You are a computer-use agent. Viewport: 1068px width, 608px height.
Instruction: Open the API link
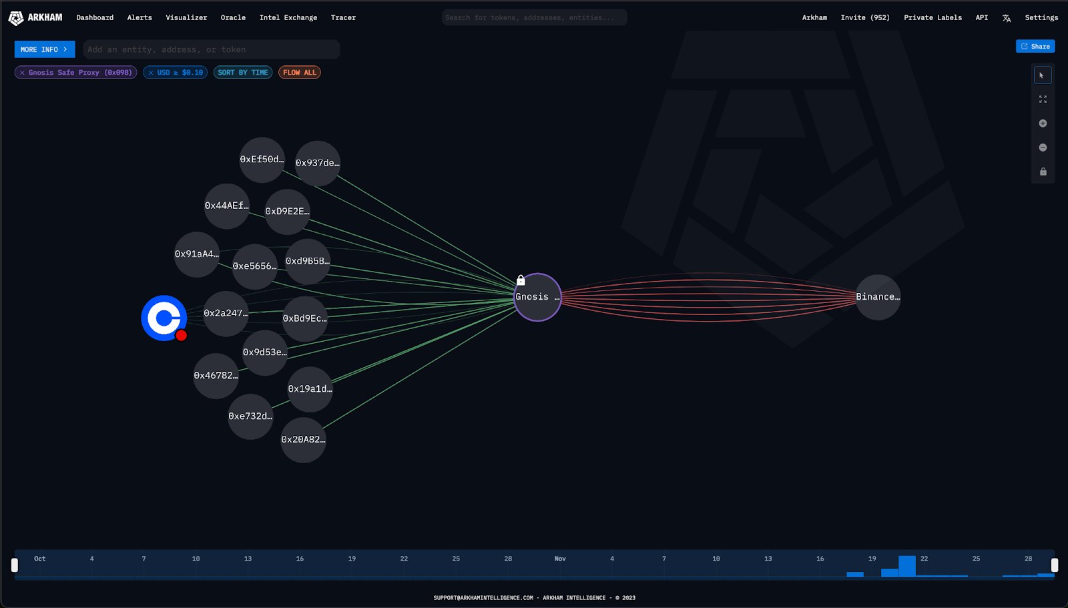[981, 18]
